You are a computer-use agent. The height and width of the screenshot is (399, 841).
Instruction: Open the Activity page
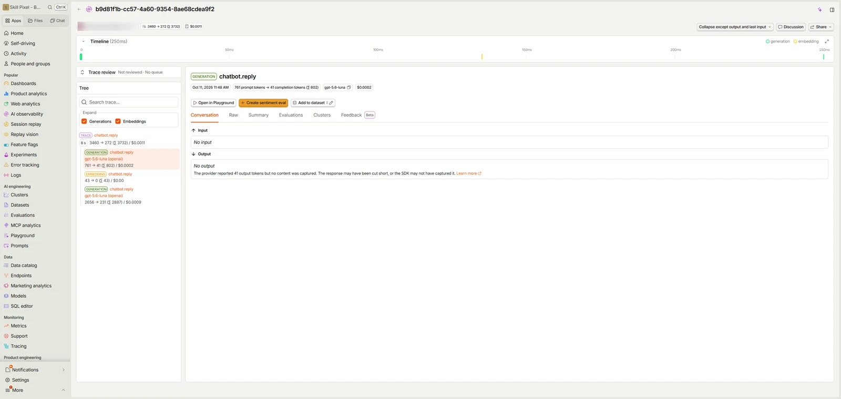[18, 54]
